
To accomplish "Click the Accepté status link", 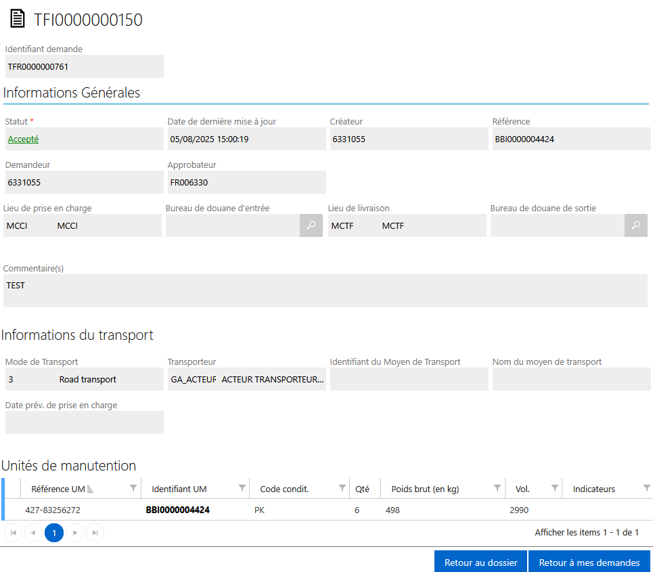I will [23, 139].
